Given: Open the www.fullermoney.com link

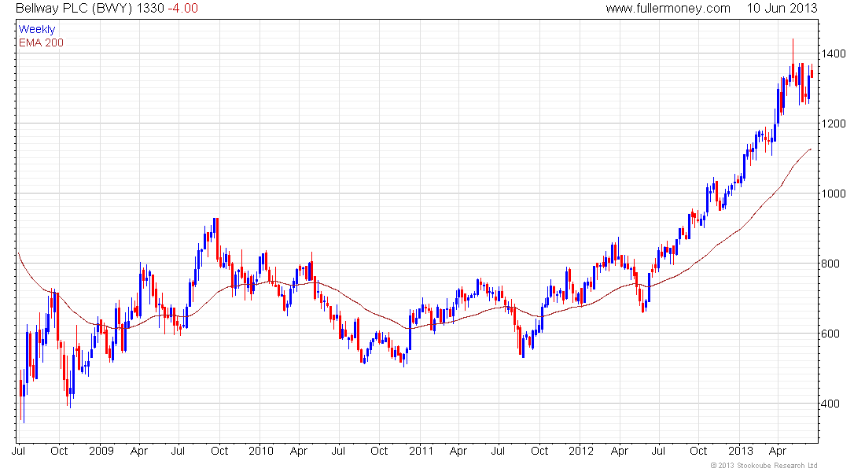Looking at the screenshot, I should tap(668, 9).
